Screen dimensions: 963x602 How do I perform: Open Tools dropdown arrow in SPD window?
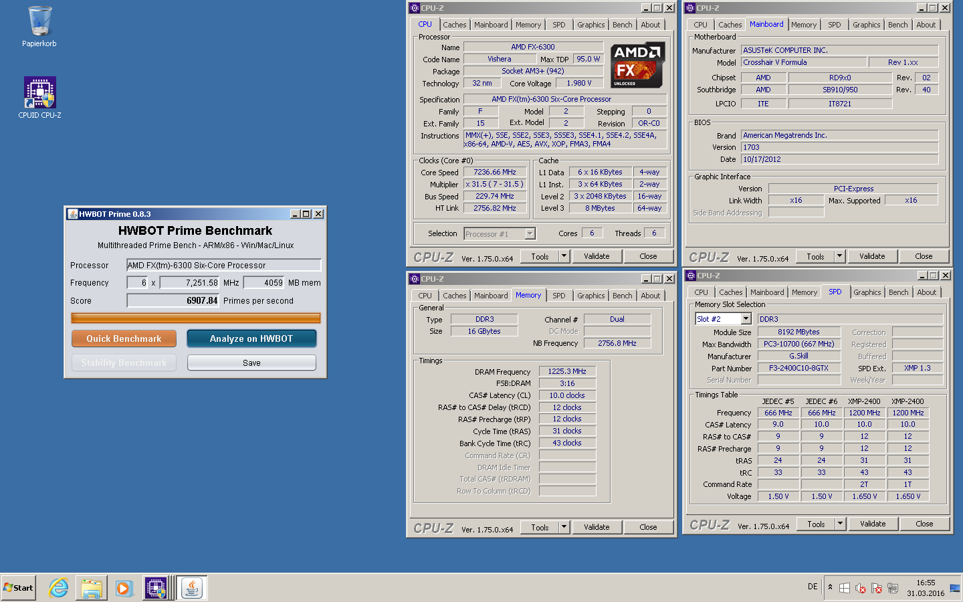pyautogui.click(x=840, y=524)
